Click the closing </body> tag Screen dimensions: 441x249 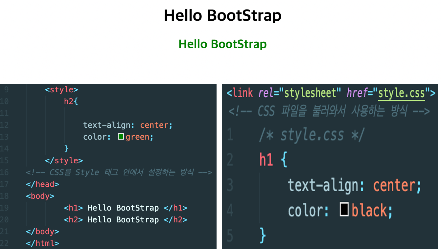[43, 231]
